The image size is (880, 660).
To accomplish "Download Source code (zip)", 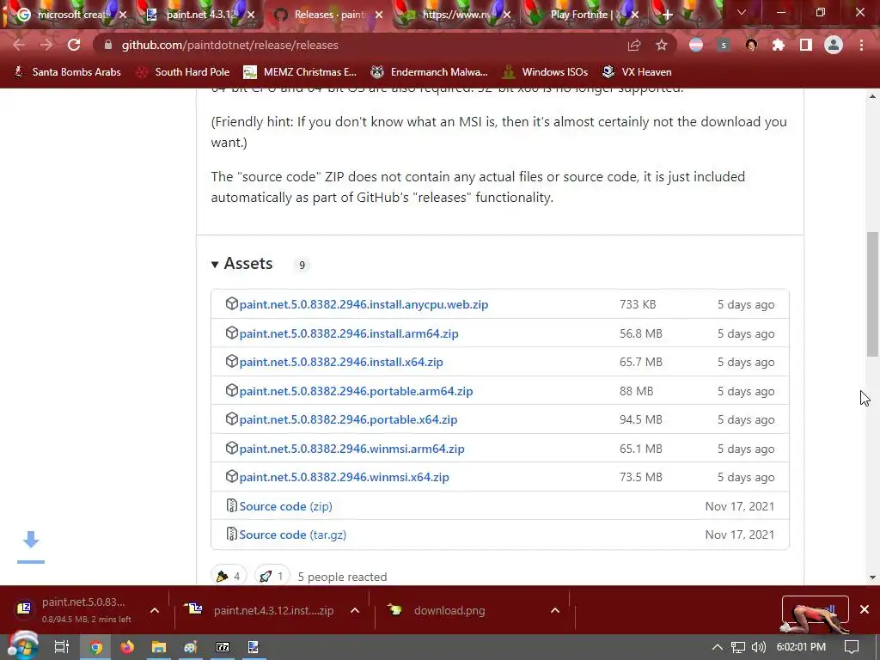I will [x=285, y=506].
